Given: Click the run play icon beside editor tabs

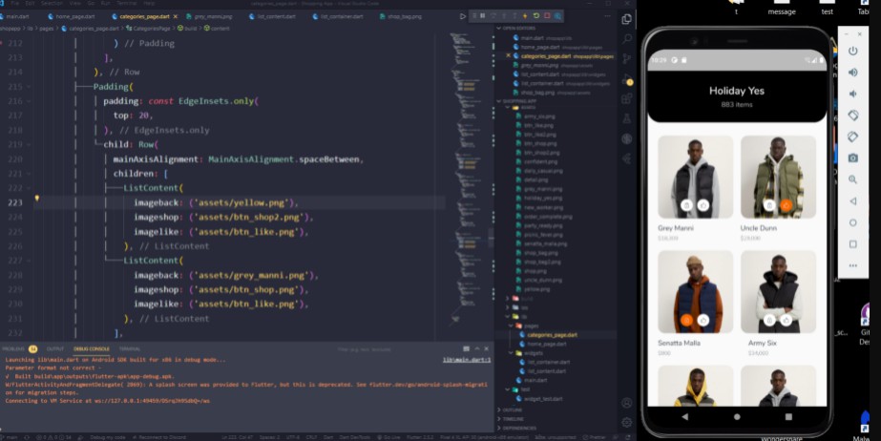Looking at the screenshot, I should [463, 16].
